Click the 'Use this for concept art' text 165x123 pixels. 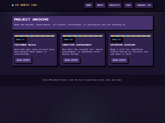point(82,52)
